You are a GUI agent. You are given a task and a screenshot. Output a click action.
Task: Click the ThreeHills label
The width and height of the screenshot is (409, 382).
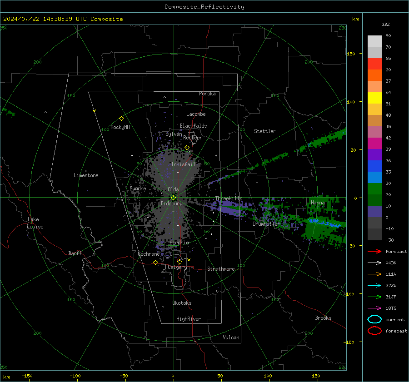(x=229, y=198)
